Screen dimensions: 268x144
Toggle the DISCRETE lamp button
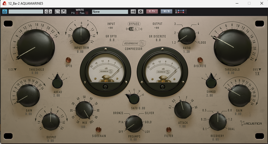pyautogui.click(x=200, y=60)
